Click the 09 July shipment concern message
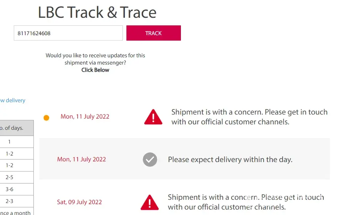Viewport: 340px width, 215px height. click(x=246, y=202)
